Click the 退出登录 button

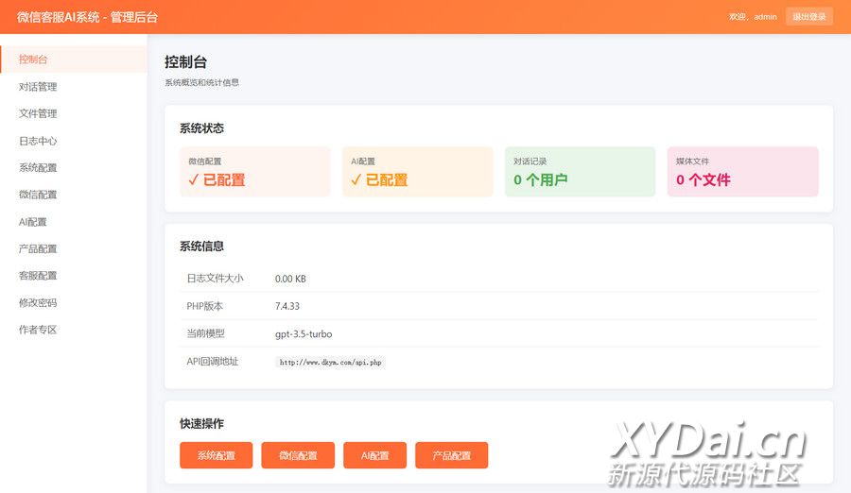pos(808,16)
